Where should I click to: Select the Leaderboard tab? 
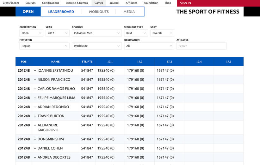61,12
